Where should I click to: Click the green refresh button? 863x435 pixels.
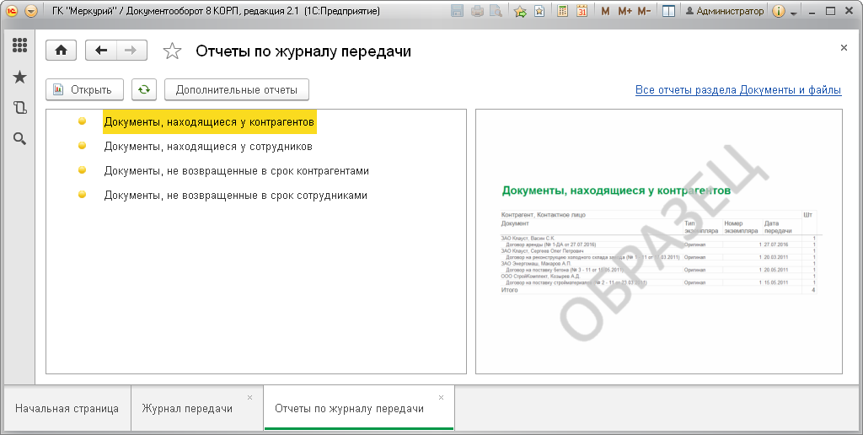(144, 89)
